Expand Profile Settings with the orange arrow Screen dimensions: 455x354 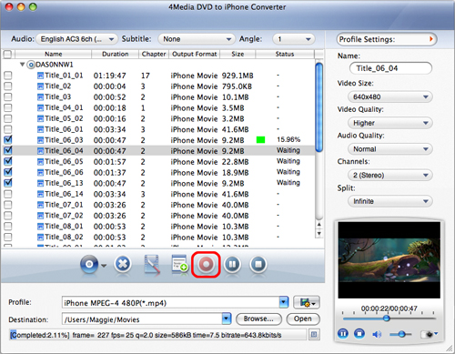tap(431, 39)
